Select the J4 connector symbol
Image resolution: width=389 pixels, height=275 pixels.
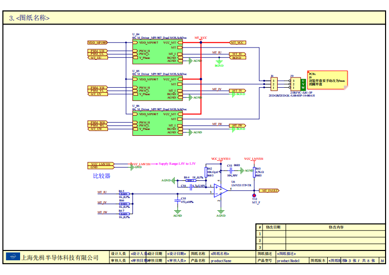coord(274,84)
